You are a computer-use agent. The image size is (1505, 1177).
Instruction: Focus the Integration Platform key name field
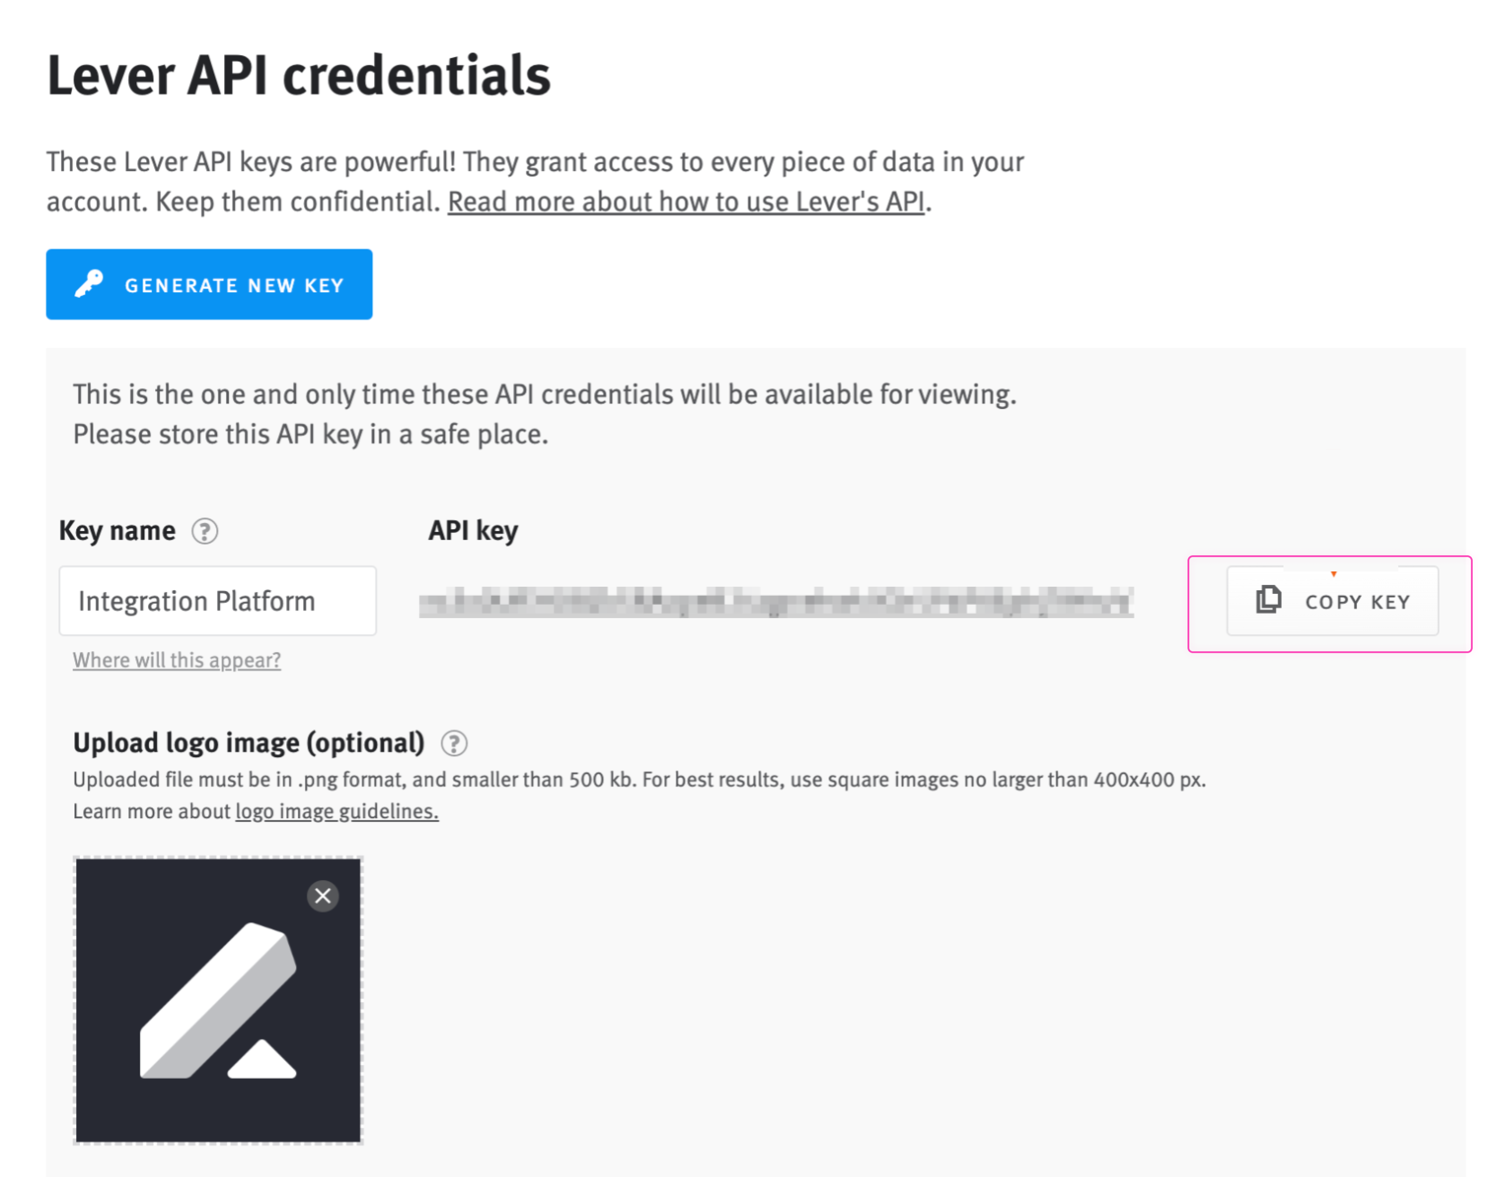[217, 600]
